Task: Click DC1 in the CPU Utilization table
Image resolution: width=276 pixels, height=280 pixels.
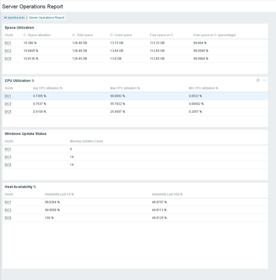Action: tap(8, 96)
